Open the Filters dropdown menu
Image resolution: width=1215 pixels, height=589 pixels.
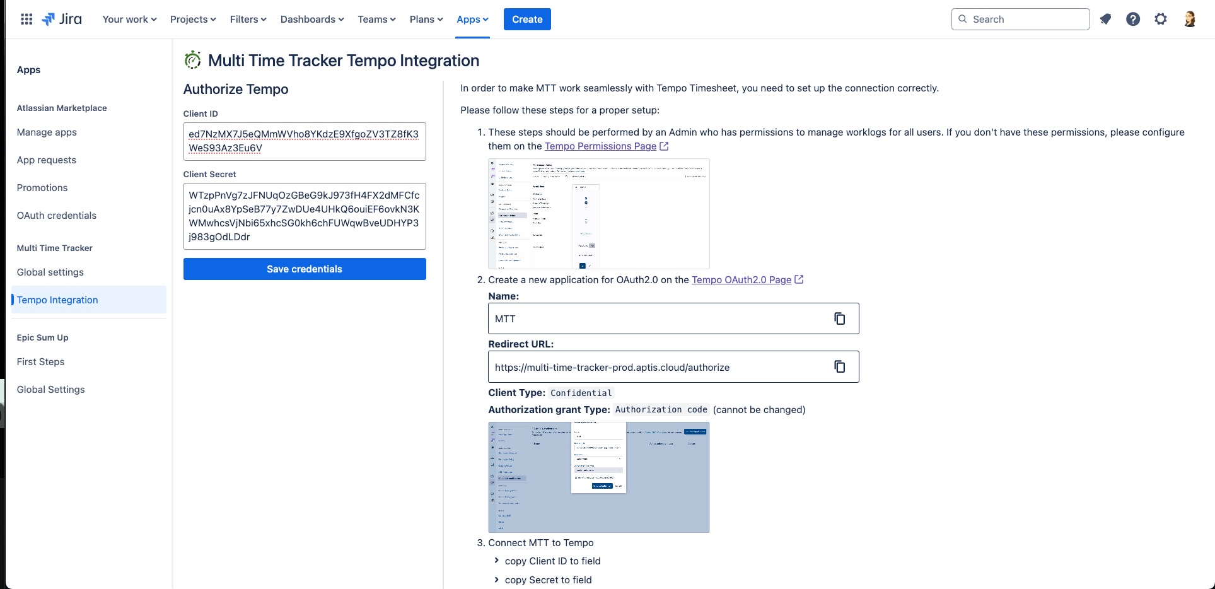[x=248, y=19]
